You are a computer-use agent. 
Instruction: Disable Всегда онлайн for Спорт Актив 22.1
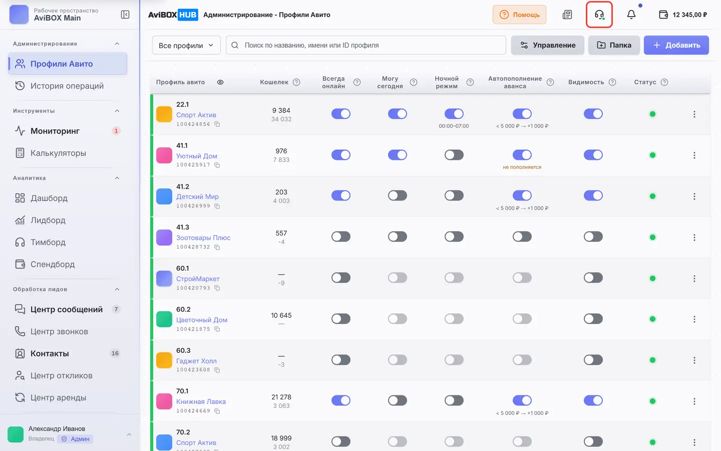(341, 114)
